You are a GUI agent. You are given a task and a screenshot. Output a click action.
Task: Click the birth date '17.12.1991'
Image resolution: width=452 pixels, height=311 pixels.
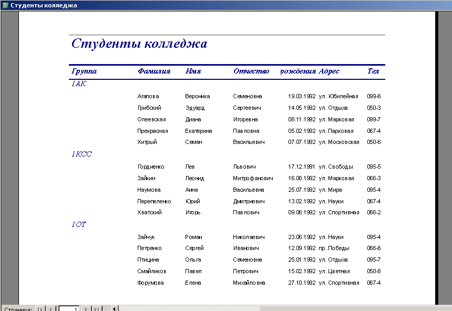pyautogui.click(x=302, y=167)
